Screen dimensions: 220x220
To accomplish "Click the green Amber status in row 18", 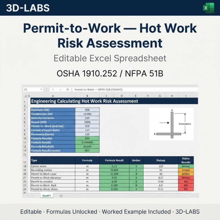I will click(186, 166).
